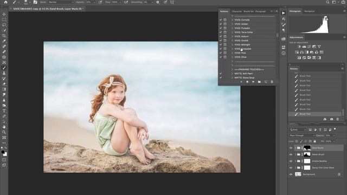Hide the Water Brush layer group

pos(291,154)
